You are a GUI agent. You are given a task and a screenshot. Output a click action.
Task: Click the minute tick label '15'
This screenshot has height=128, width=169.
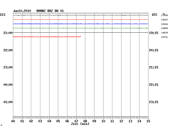pyautogui.click(x=148, y=121)
